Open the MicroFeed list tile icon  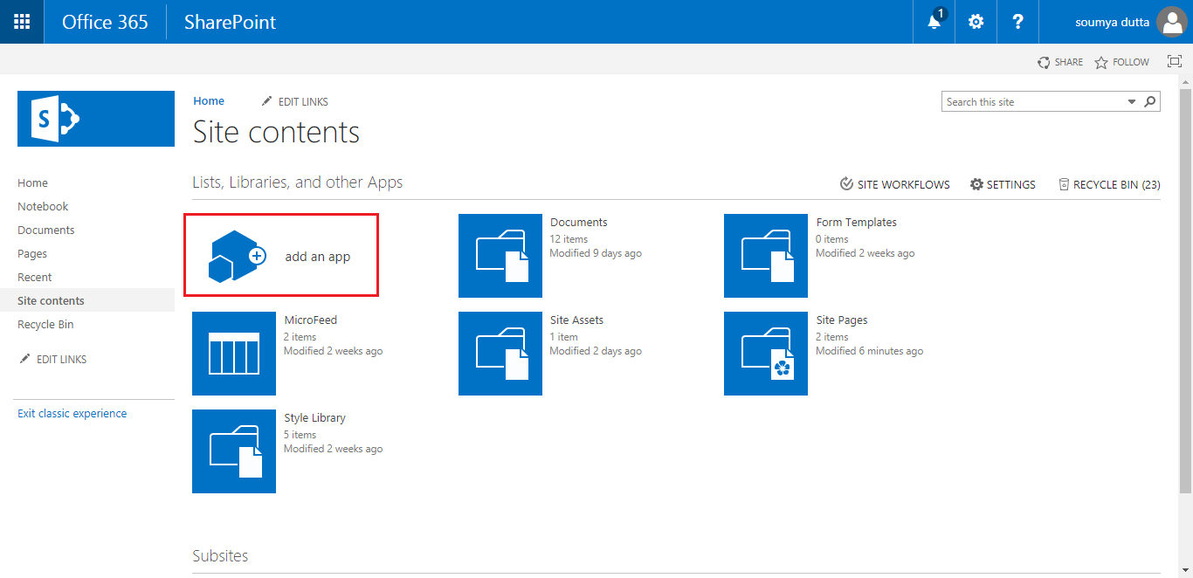[x=234, y=354]
